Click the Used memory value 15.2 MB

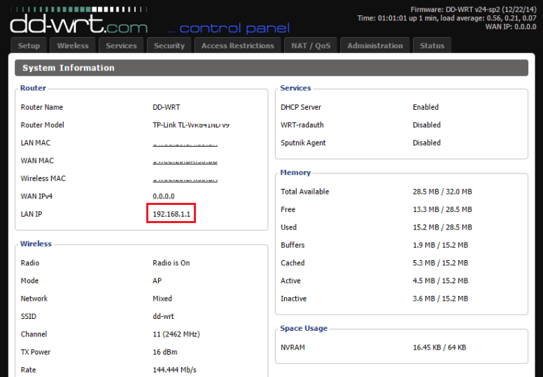(442, 227)
